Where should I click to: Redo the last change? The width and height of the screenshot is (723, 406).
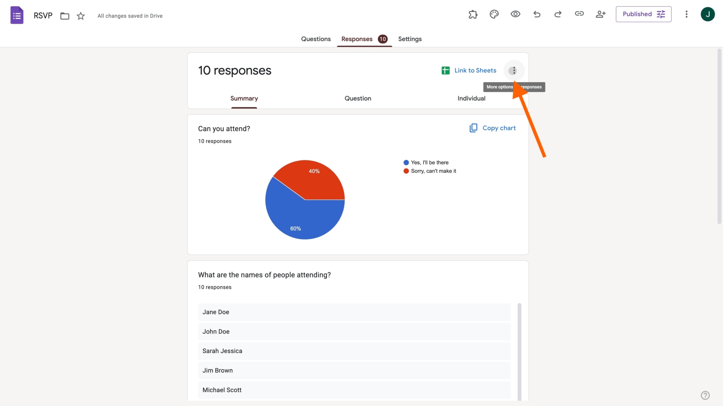tap(558, 14)
